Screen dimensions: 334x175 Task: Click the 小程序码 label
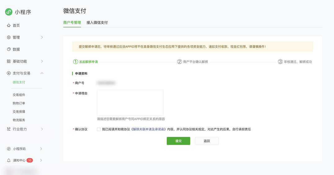pyautogui.click(x=20, y=149)
